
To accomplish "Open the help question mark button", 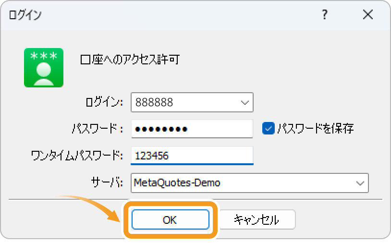I will coord(324,14).
